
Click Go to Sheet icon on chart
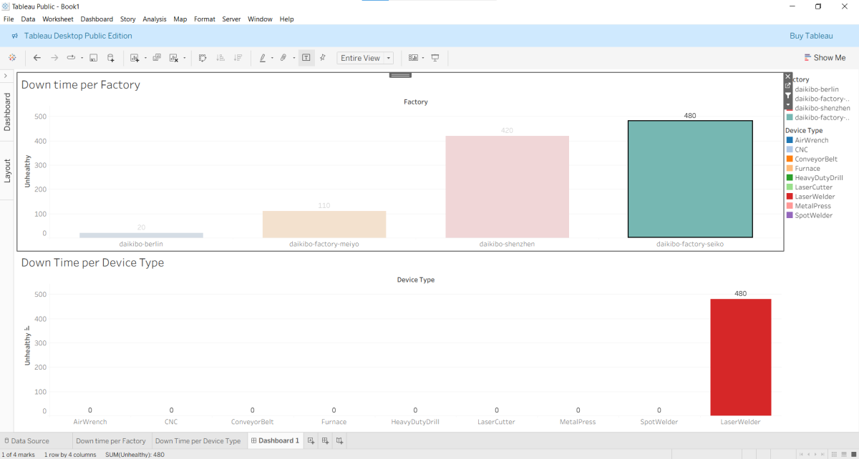(788, 86)
